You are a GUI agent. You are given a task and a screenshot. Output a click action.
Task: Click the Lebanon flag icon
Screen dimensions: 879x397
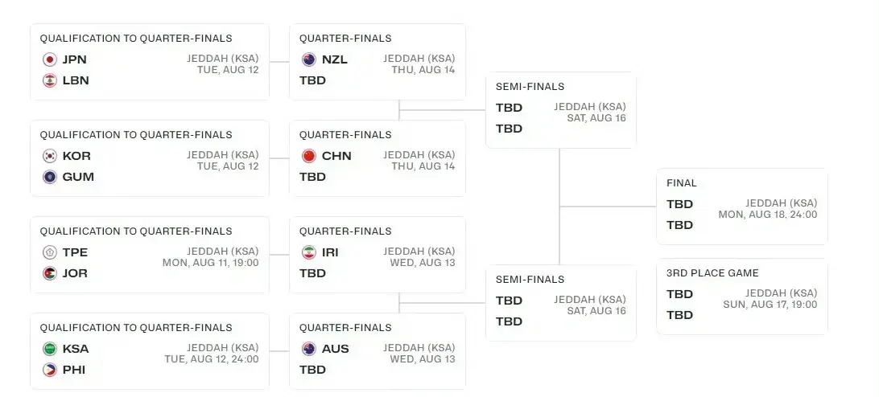click(x=49, y=80)
